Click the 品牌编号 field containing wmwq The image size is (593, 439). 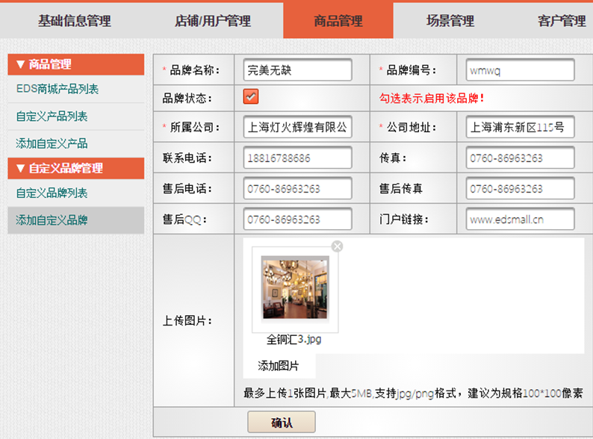[520, 69]
